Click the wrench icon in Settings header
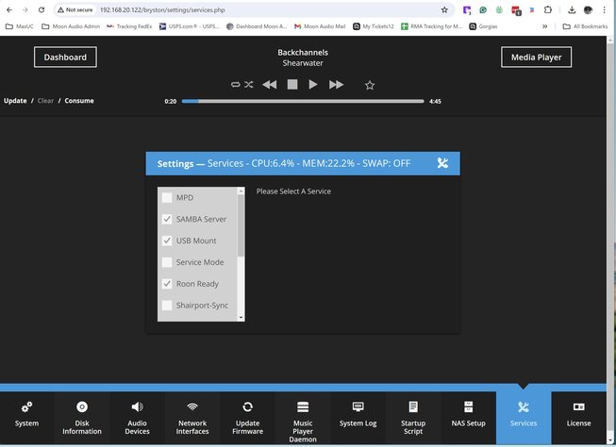 click(442, 163)
